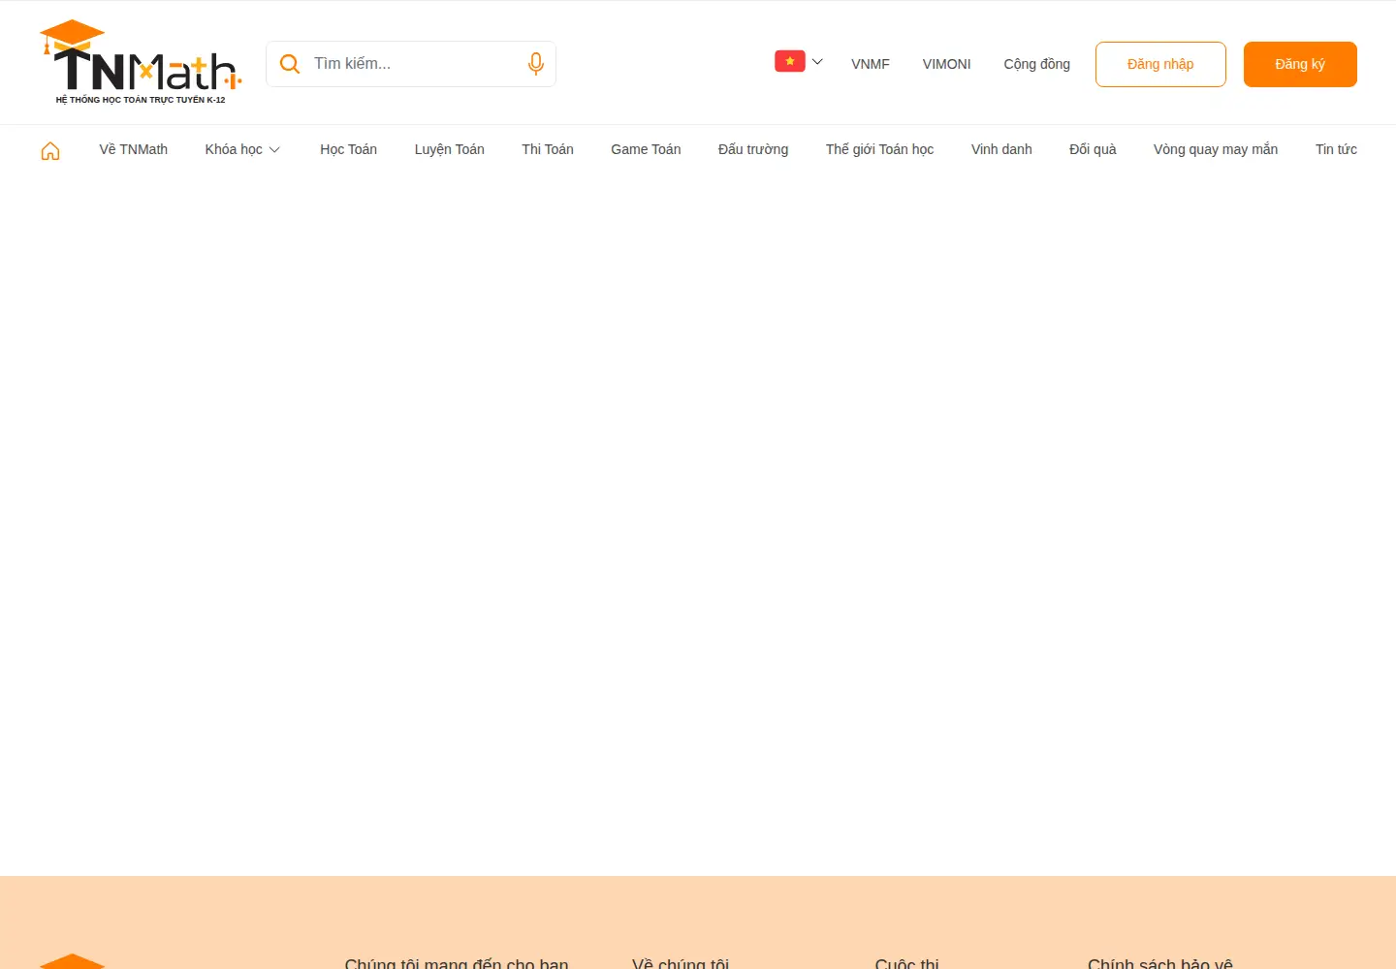
Task: Open Thế giới Toán học
Action: pos(879,149)
